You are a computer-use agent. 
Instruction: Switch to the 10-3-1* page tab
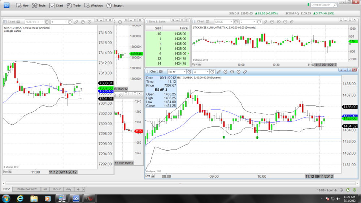click(x=57, y=189)
